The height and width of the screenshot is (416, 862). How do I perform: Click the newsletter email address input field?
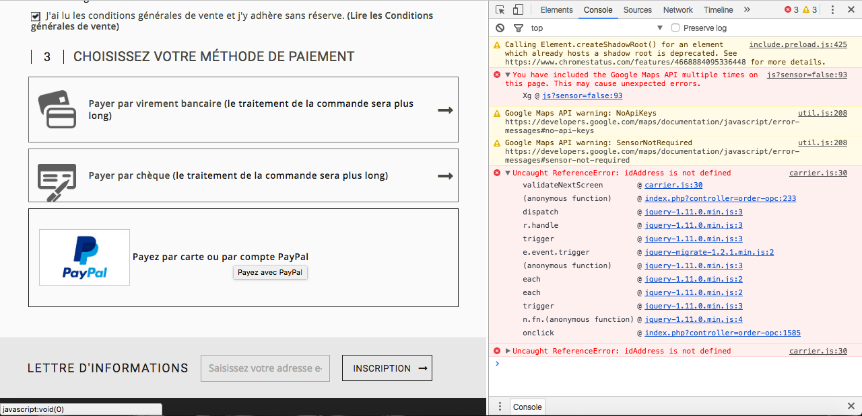[265, 368]
